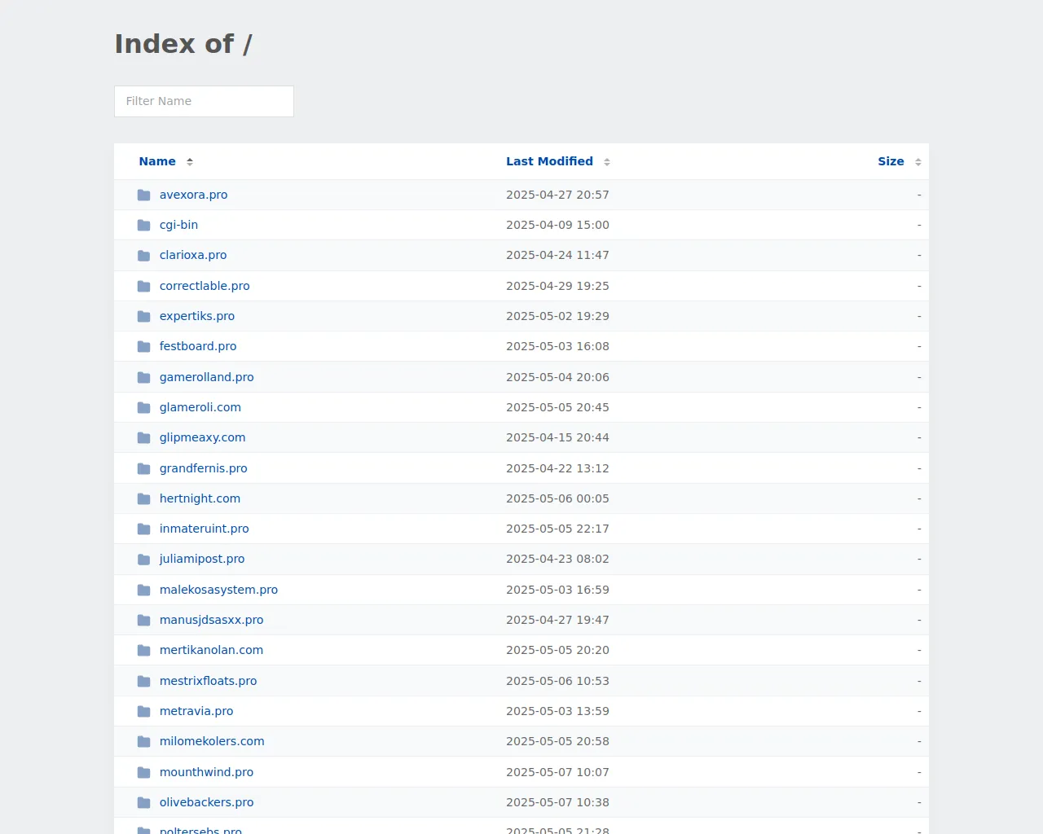Toggle sort arrows beside Last Modified
The image size is (1043, 834).
tap(607, 162)
